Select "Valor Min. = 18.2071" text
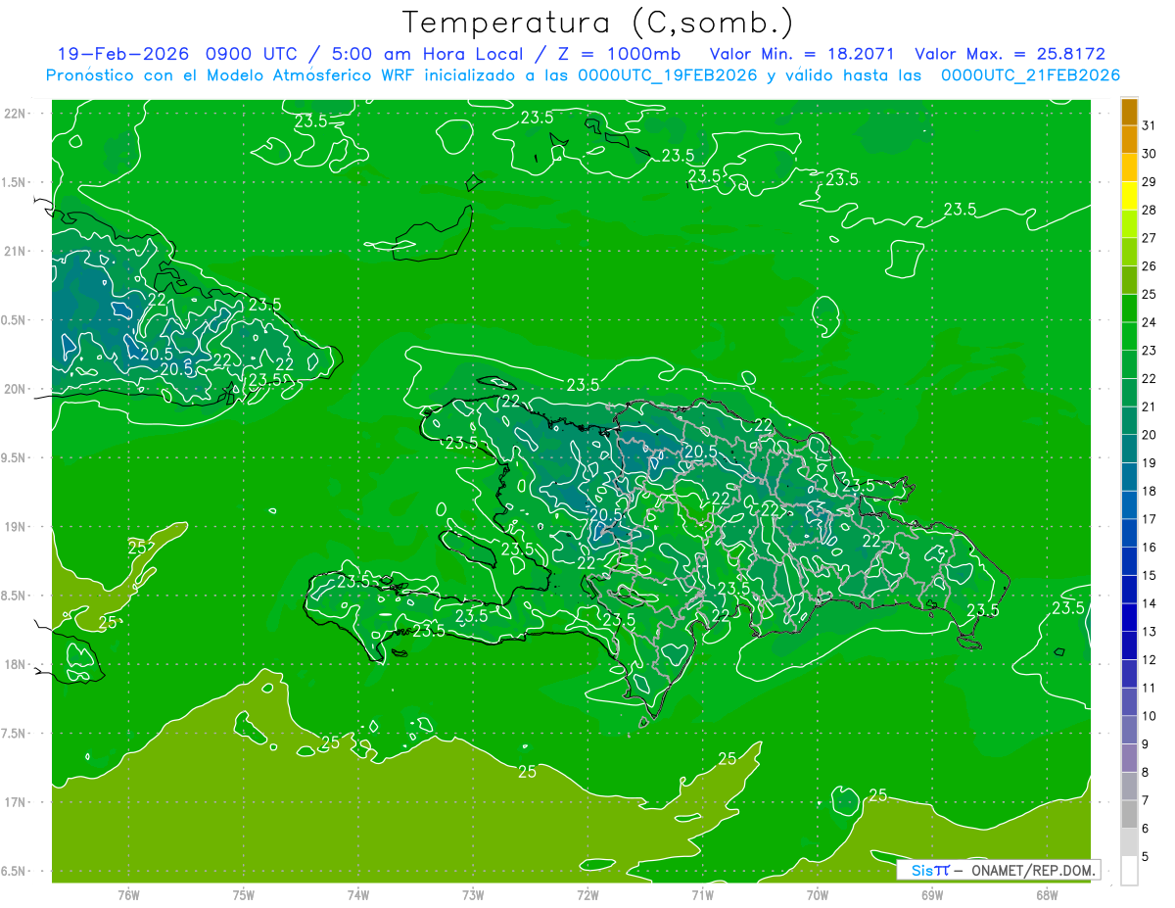This screenshot has height=908, width=1175. click(802, 54)
